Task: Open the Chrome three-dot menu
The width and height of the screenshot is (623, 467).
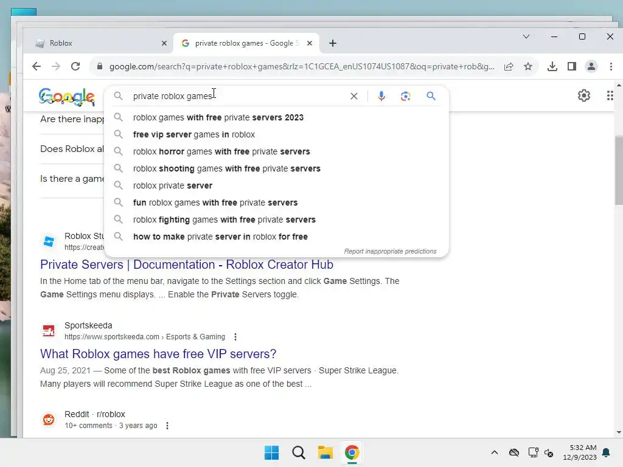Action: (x=611, y=66)
